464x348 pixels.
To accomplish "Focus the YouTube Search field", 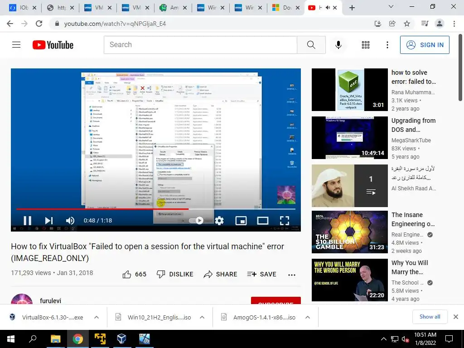I will (200, 45).
